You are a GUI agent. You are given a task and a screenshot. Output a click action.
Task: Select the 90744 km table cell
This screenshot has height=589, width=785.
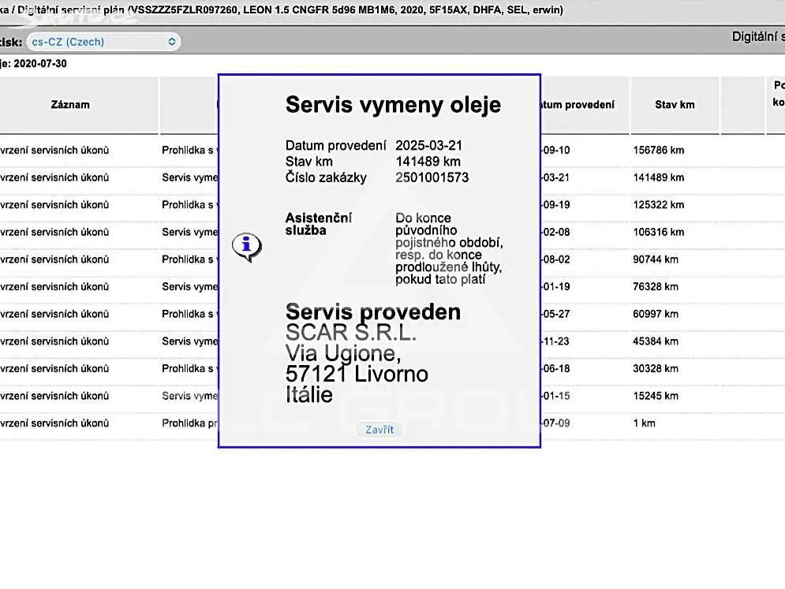pyautogui.click(x=656, y=259)
